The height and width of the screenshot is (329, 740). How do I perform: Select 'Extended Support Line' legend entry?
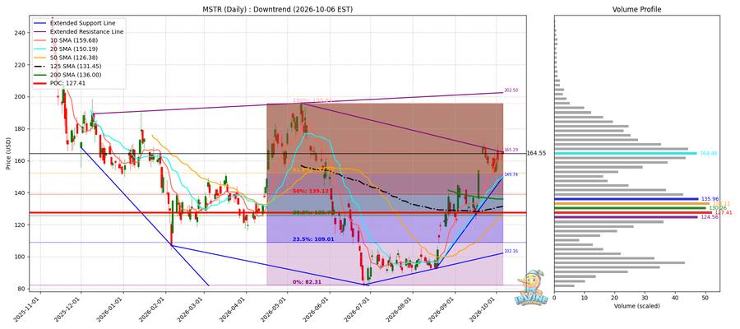tap(82, 23)
